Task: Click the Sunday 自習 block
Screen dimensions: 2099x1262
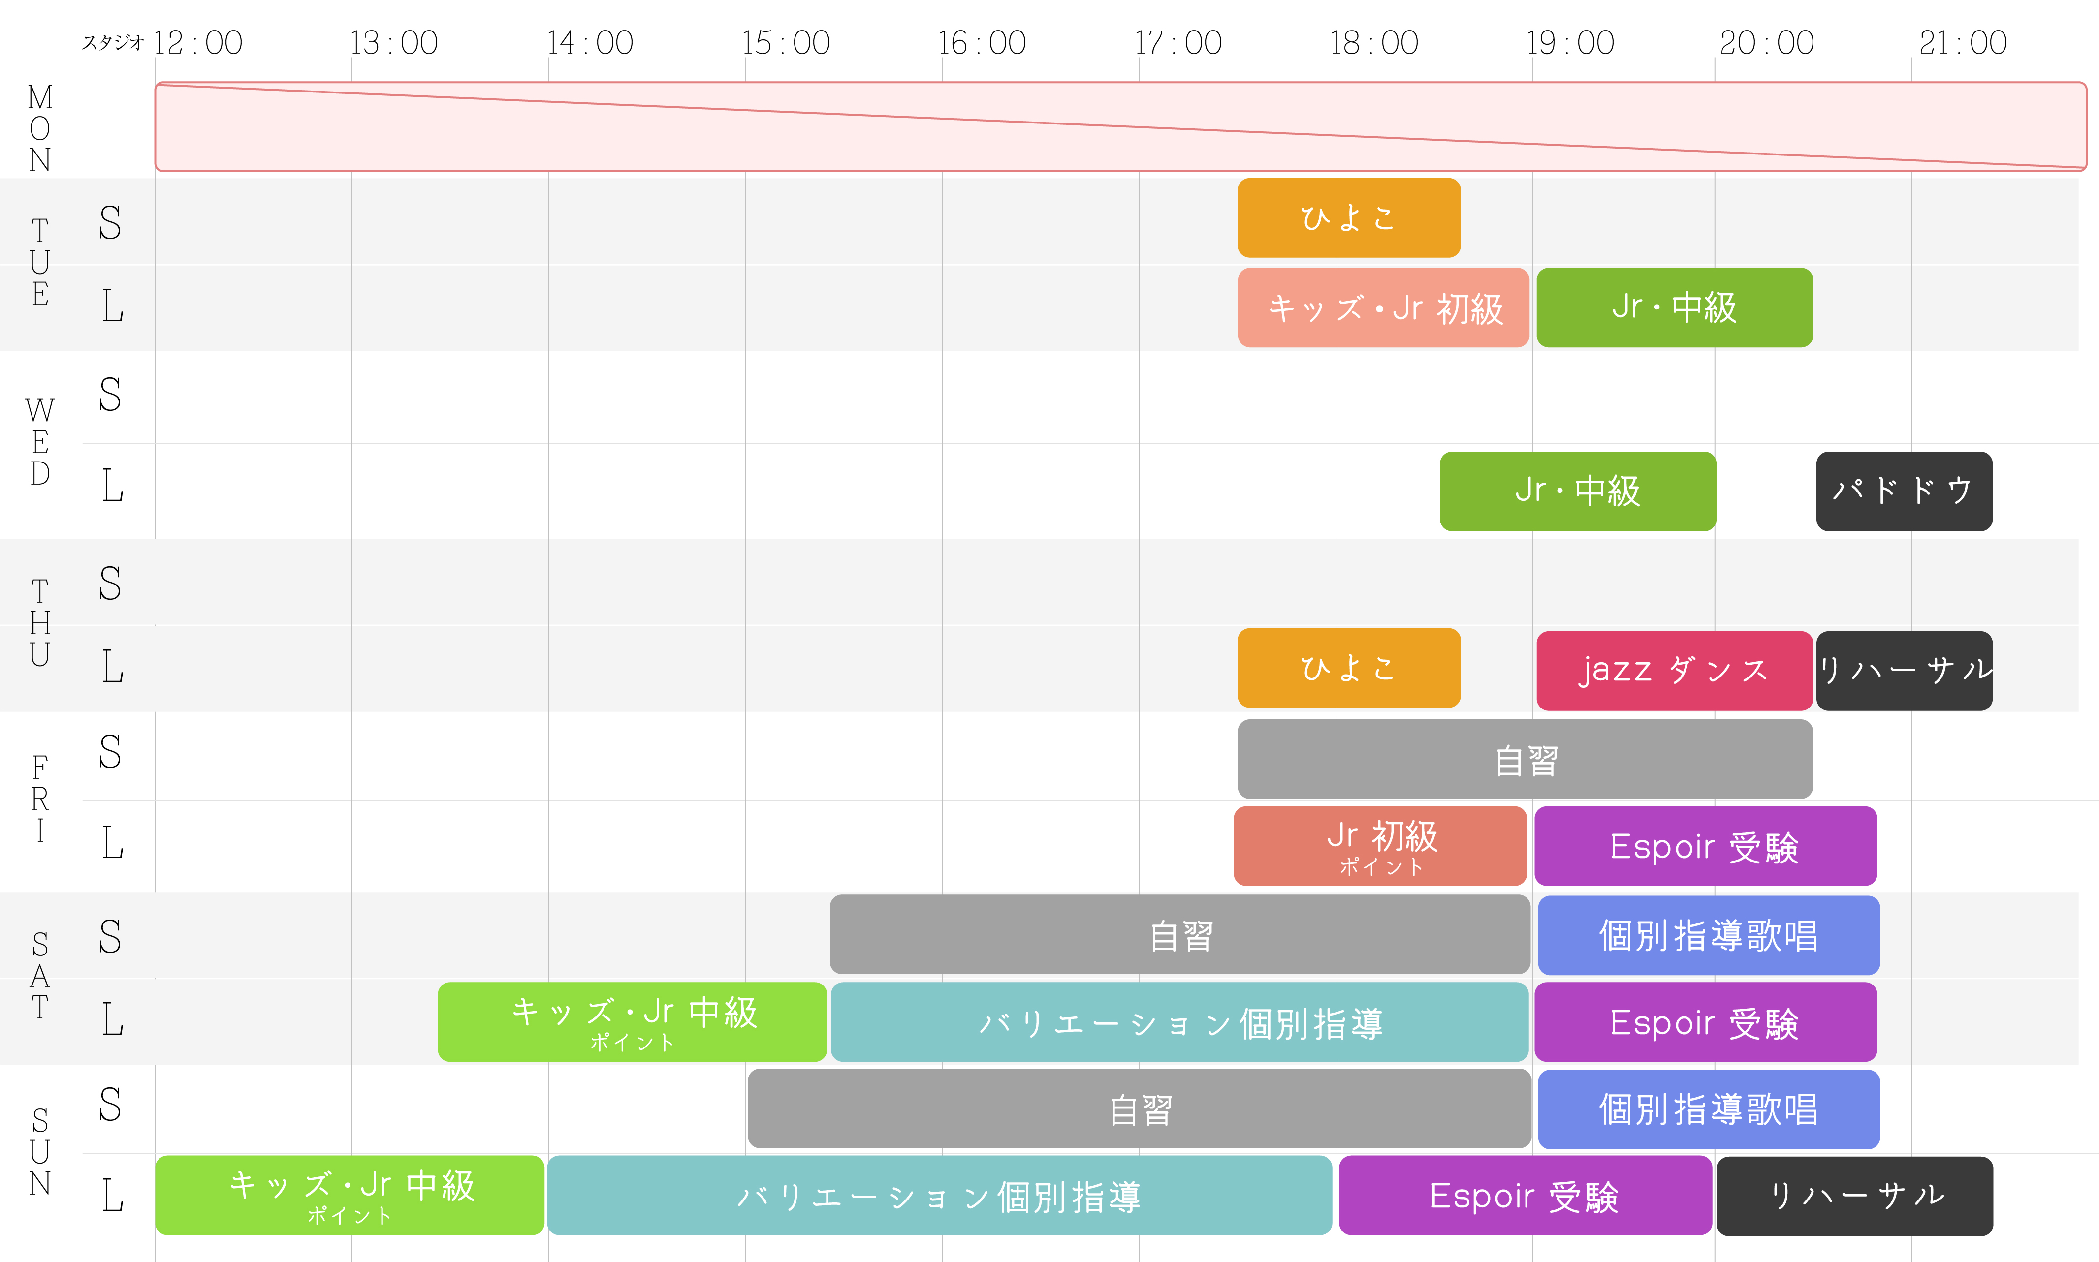Action: coord(1139,1109)
